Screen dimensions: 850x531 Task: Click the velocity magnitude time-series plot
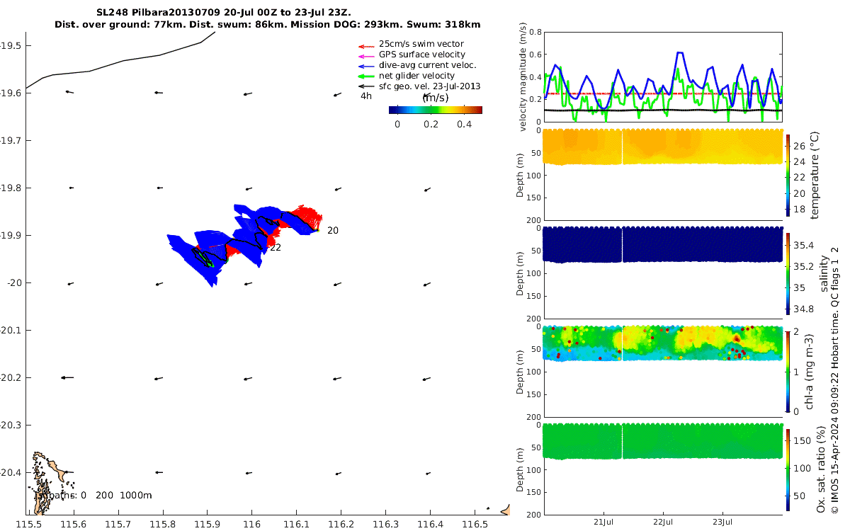coord(662,76)
